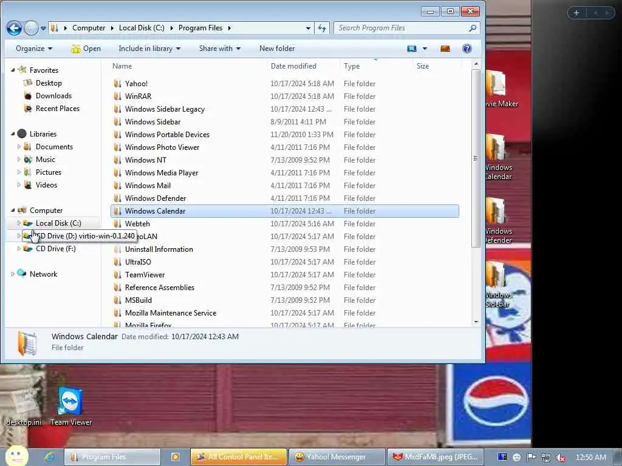Screen dimensions: 622x466
Task: Open Internet Explorer from the taskbar
Action: click(49, 457)
